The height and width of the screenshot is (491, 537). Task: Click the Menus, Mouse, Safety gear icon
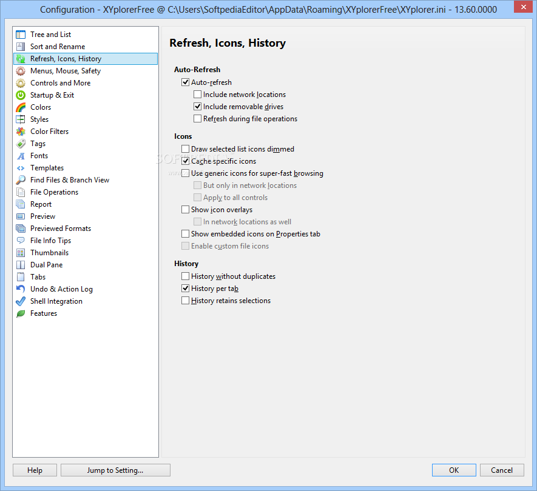click(x=21, y=71)
